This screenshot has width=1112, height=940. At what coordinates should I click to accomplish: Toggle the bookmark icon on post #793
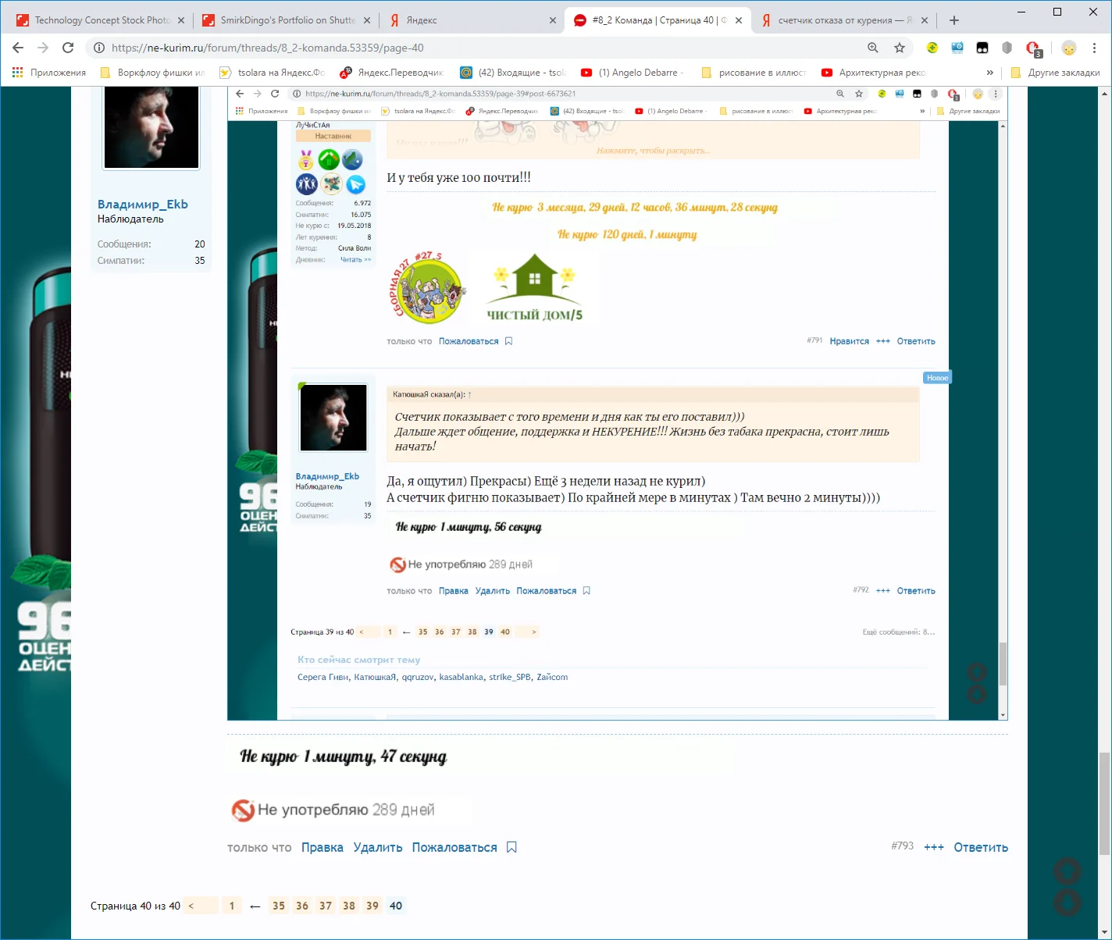(x=511, y=847)
